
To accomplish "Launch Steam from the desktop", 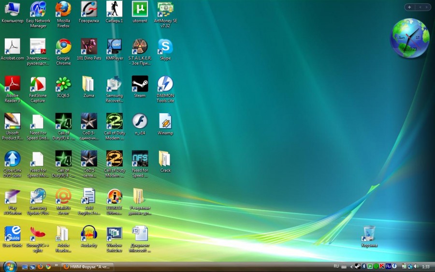I will (x=140, y=87).
